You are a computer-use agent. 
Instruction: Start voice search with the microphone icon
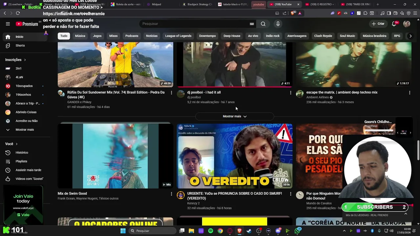[278, 24]
